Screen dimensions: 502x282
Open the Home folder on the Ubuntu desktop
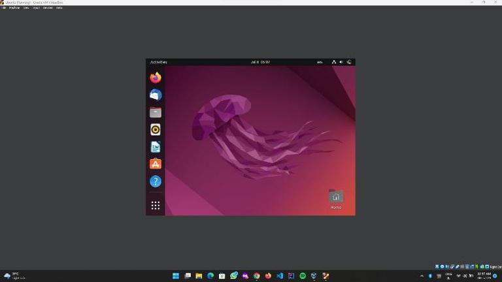coord(336,200)
